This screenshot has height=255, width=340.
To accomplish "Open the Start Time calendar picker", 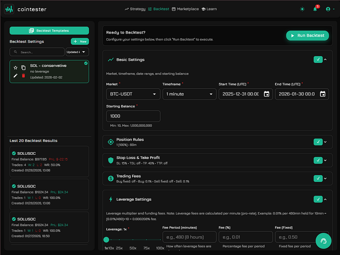I will (x=266, y=94).
